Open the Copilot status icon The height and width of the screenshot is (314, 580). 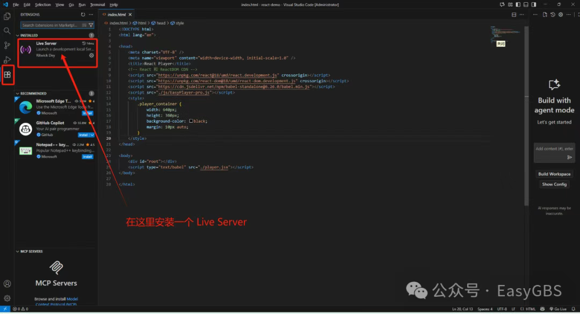[542, 309]
